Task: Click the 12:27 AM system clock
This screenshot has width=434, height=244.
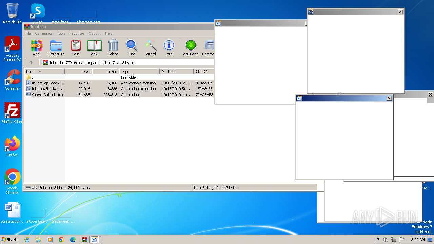Action: pos(417,240)
